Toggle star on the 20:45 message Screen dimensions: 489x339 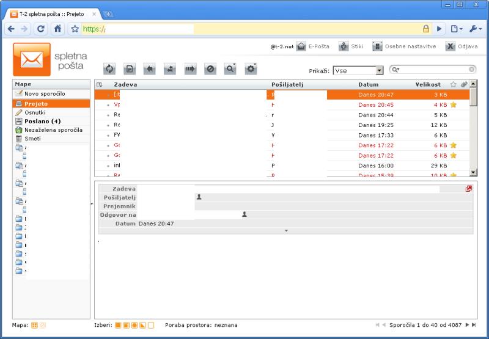454,104
